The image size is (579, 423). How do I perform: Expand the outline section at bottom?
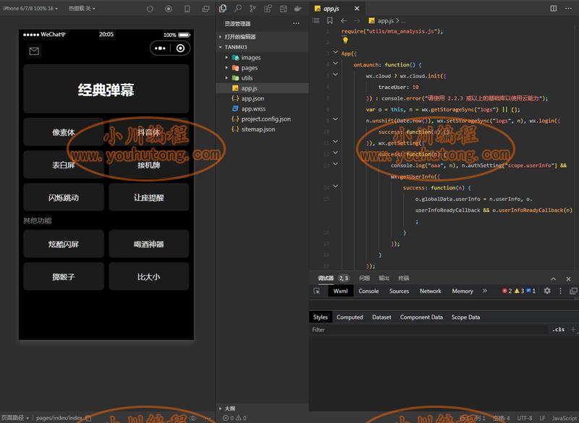[221, 409]
